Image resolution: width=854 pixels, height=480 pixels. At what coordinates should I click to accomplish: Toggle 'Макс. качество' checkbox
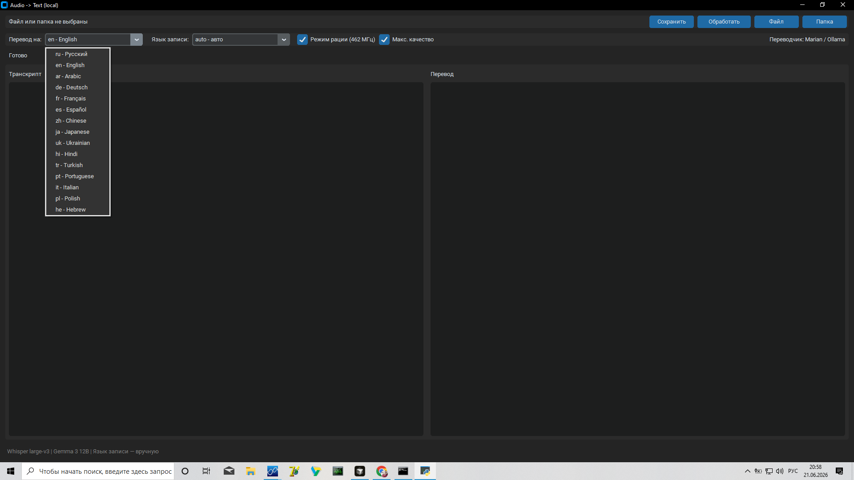[x=384, y=40]
